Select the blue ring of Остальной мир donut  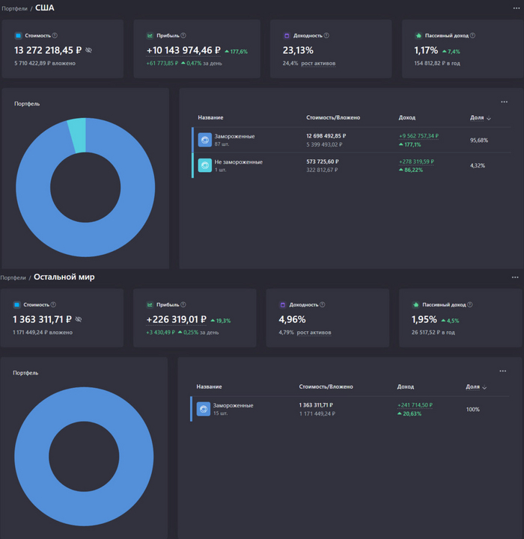(x=84, y=508)
